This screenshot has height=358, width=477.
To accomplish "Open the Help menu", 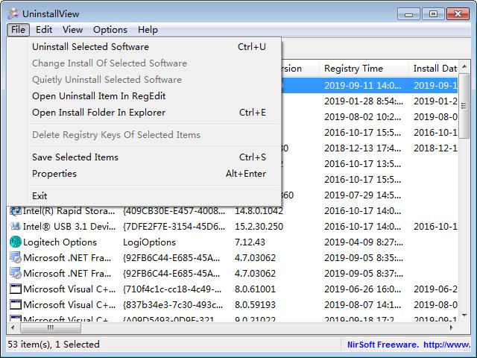I will click(x=148, y=30).
